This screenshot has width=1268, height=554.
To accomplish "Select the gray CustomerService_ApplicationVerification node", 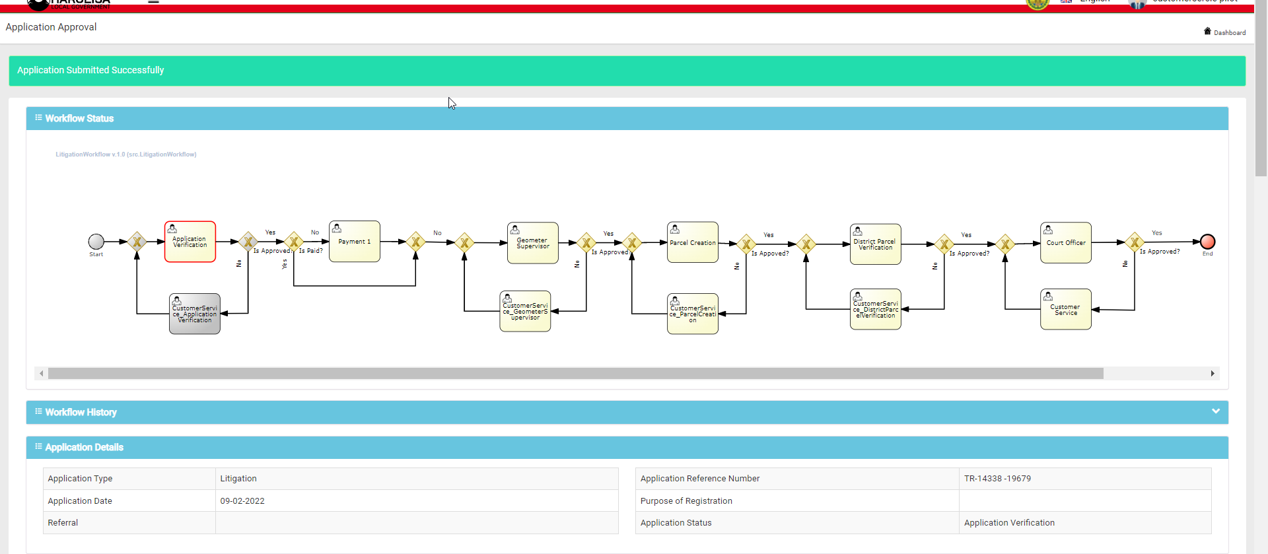I will (x=195, y=314).
